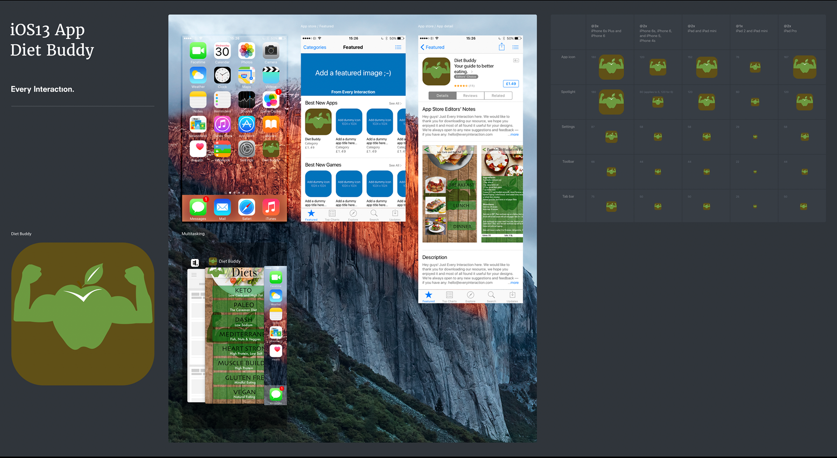Tap the share icon in App detail
The width and height of the screenshot is (837, 458).
point(502,47)
